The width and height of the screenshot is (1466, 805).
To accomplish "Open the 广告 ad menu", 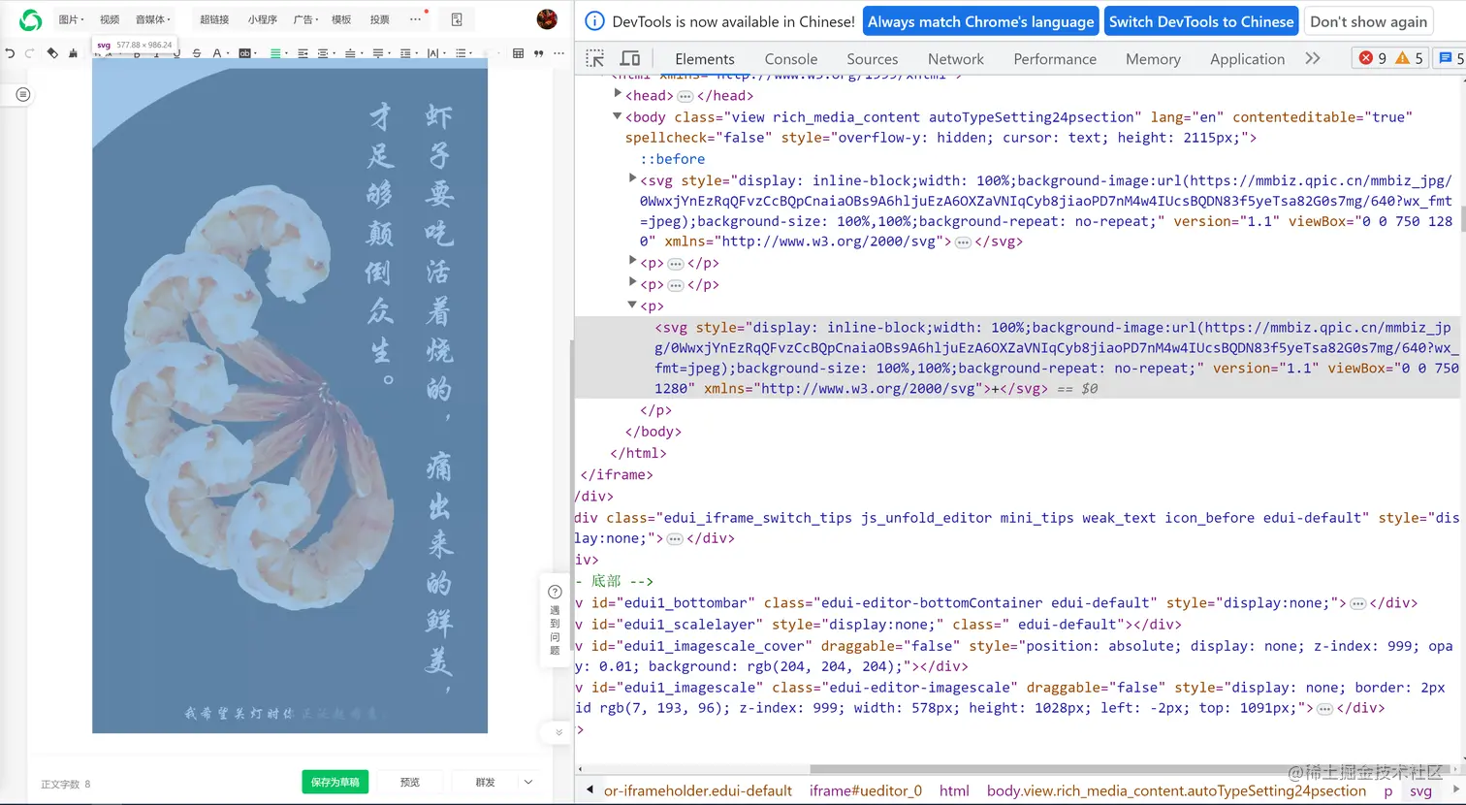I will (x=305, y=19).
